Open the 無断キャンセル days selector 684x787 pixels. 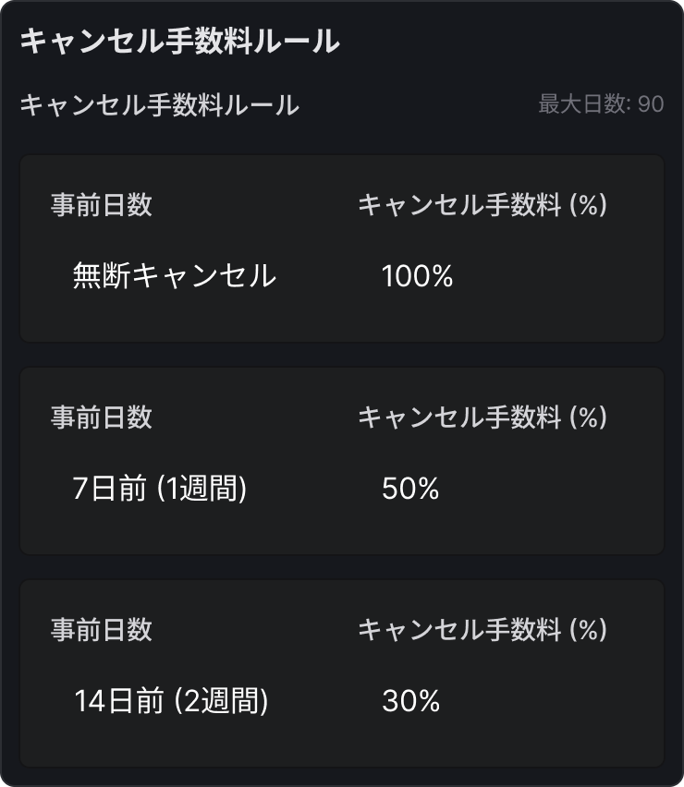click(175, 276)
